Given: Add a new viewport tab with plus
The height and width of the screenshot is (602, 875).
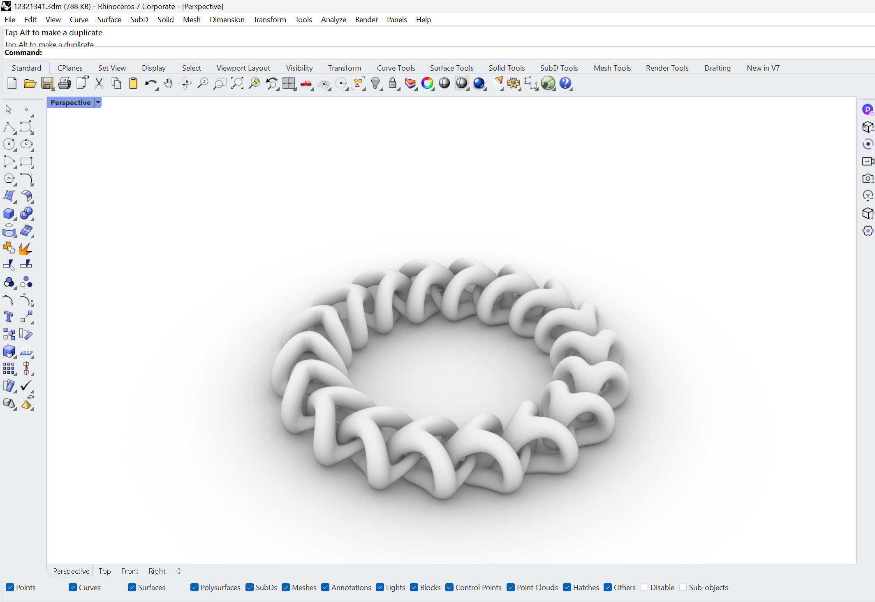Looking at the screenshot, I should point(178,571).
